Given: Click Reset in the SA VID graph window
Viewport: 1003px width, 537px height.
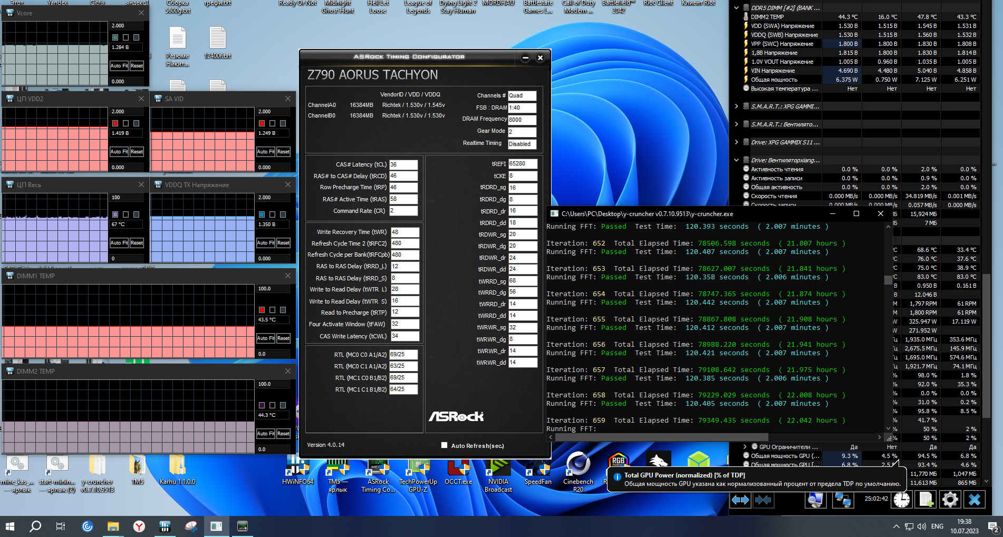Looking at the screenshot, I should point(283,152).
